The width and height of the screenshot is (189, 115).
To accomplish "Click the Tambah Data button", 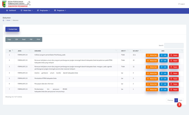I will [12, 29].
